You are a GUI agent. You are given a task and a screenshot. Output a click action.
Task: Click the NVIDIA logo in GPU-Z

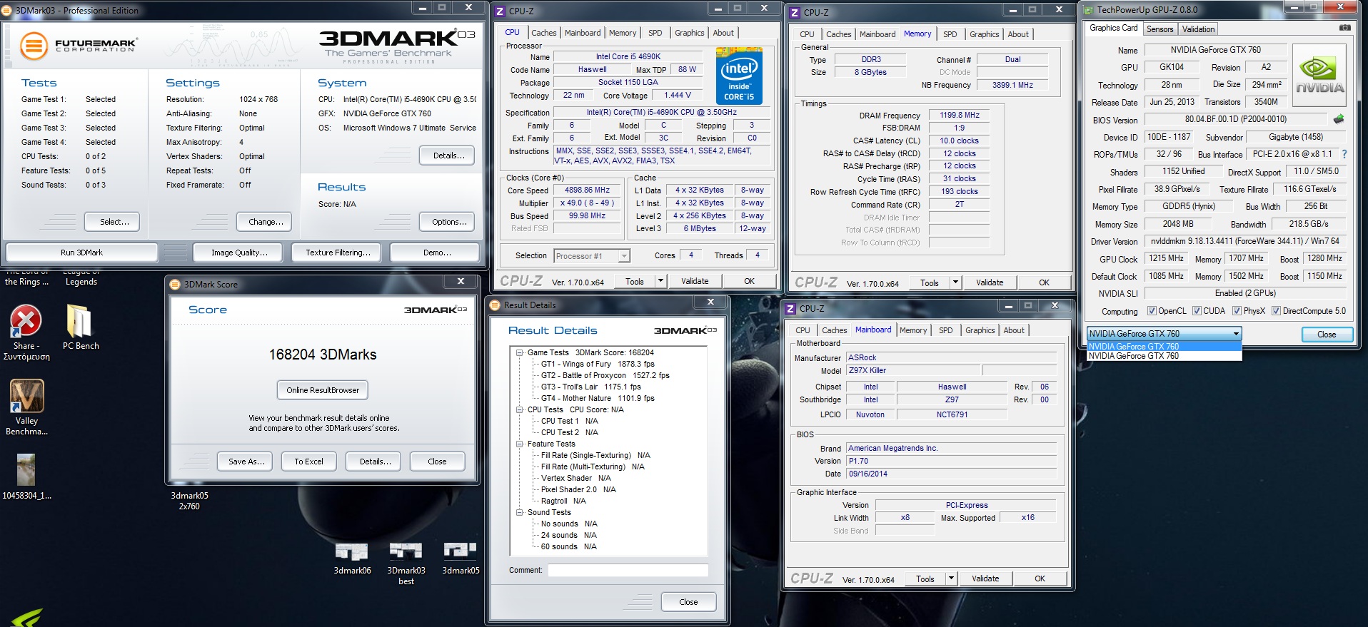point(1319,76)
